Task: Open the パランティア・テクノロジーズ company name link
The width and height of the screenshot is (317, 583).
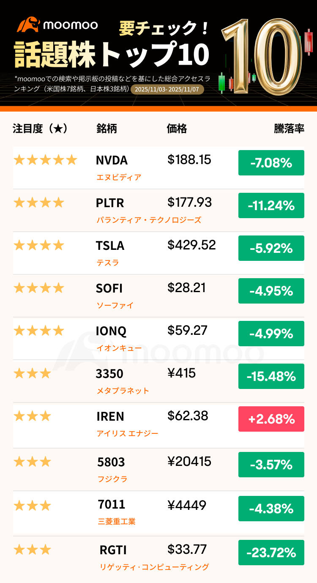Action: click(149, 220)
